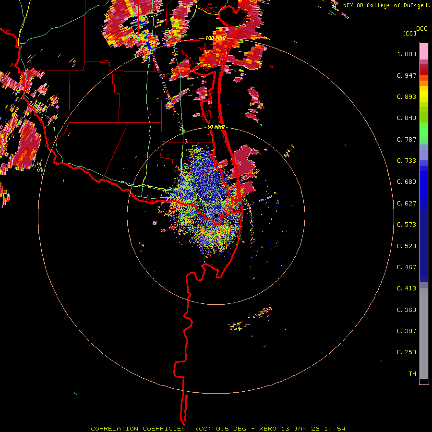Select the 0.520 scale value
This screenshot has height=432, width=432.
(x=407, y=246)
